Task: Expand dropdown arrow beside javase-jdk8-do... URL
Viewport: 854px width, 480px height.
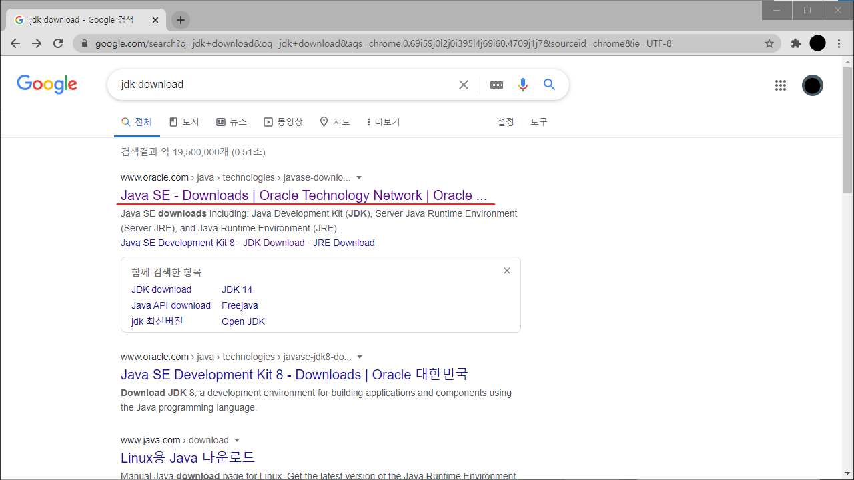Action: 360,357
